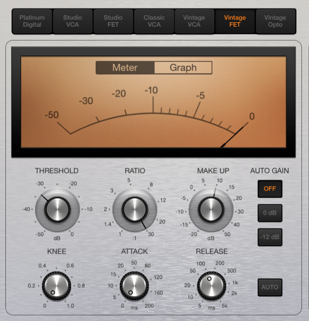
Task: Choose the Studio FET model
Action: pyautogui.click(x=113, y=21)
